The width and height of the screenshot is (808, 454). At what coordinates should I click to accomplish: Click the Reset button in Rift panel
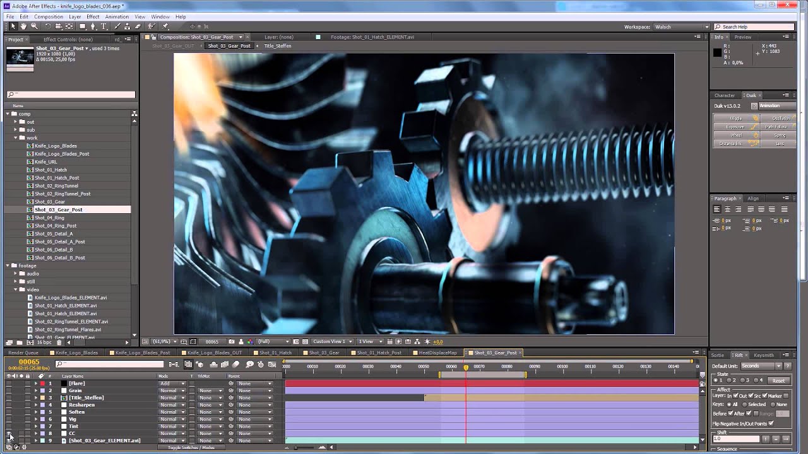pos(778,380)
